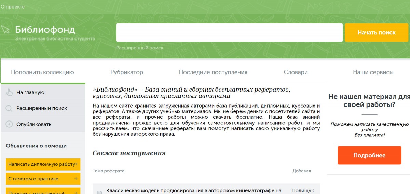The width and height of the screenshot is (410, 194).
Task: Click Объявления о помощи heading
Action: click(36, 146)
